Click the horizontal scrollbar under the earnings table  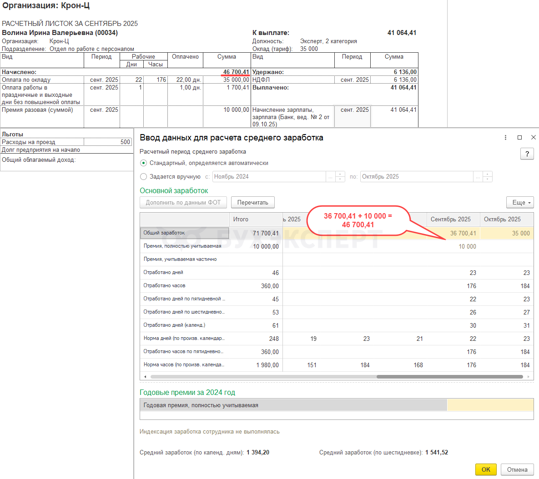(449, 377)
